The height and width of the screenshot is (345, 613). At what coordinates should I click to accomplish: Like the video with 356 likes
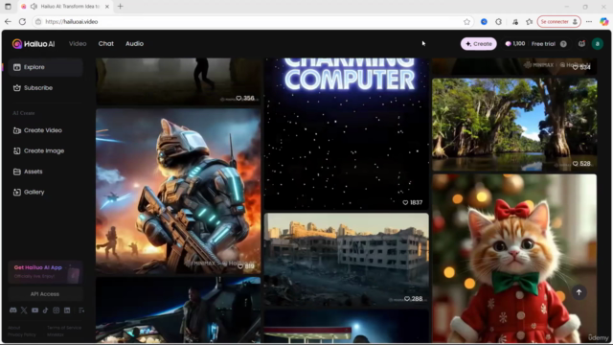coord(238,98)
